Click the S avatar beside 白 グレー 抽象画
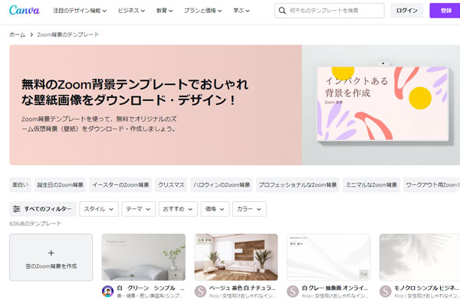Viewport: 460px width, 306px height. (293, 291)
